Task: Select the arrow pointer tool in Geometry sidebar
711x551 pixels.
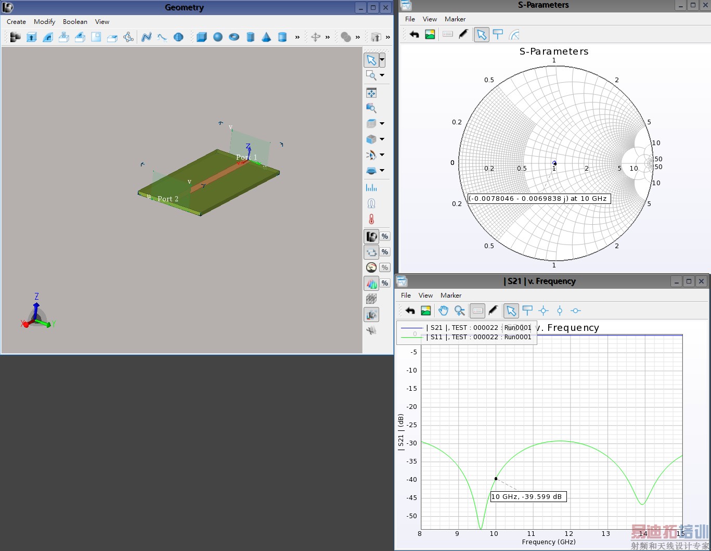Action: (371, 60)
